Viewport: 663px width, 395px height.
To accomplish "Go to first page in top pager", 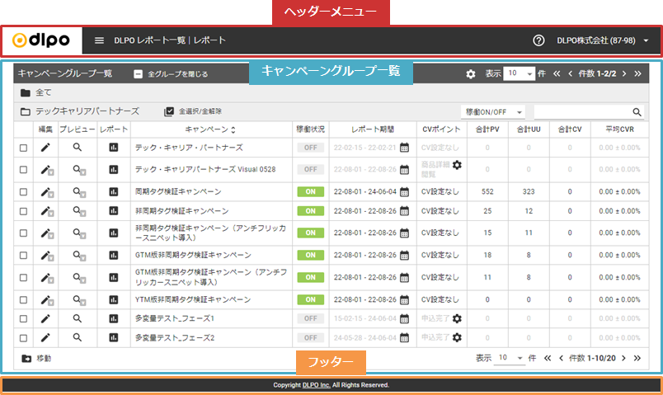I will [557, 73].
